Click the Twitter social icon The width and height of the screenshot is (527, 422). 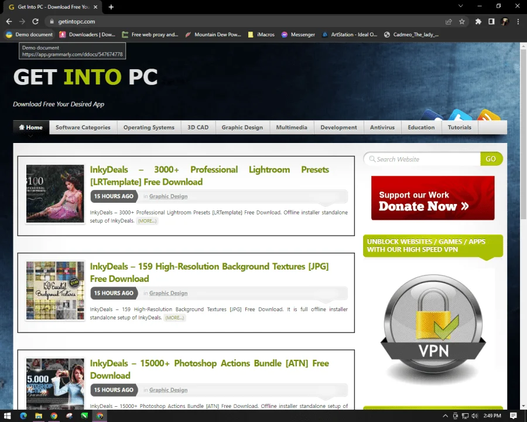pyautogui.click(x=460, y=115)
